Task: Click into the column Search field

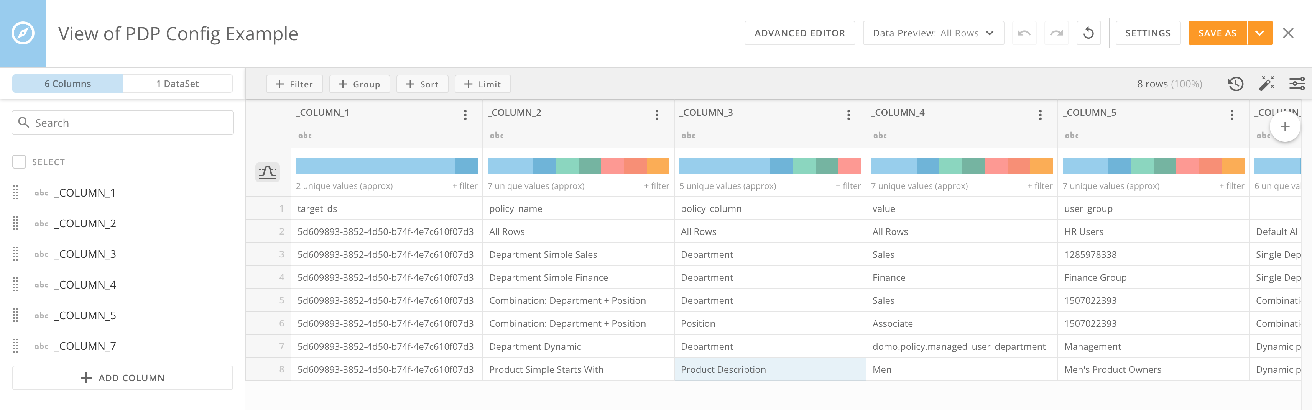Action: (123, 123)
